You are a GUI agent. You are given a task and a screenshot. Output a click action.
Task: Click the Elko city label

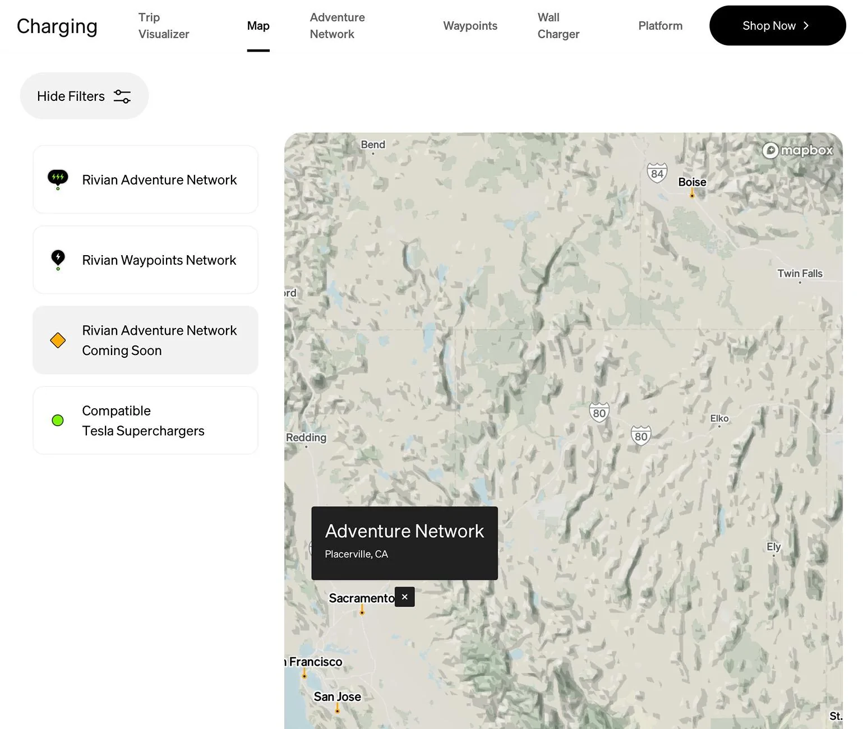[x=719, y=418]
